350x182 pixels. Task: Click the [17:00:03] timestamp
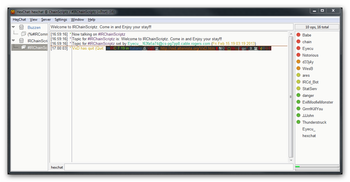coord(59,48)
